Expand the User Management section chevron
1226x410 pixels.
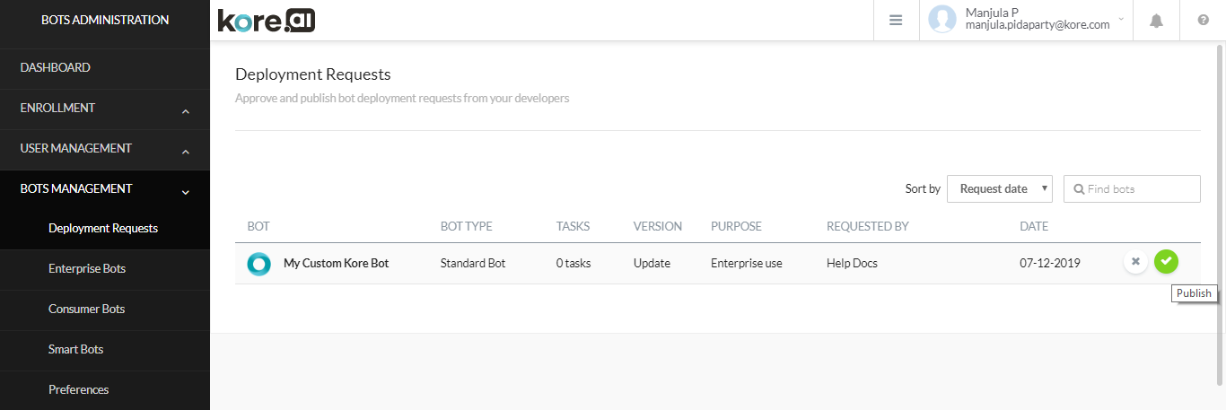(x=186, y=153)
